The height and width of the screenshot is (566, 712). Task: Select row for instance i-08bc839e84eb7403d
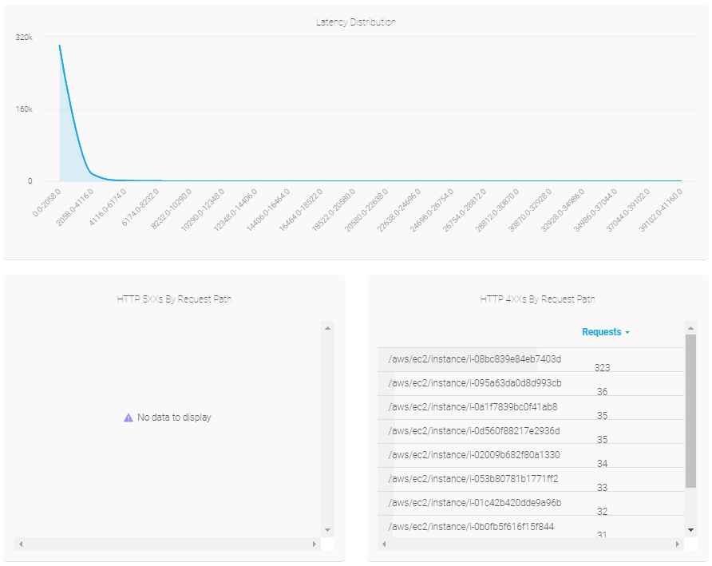474,359
